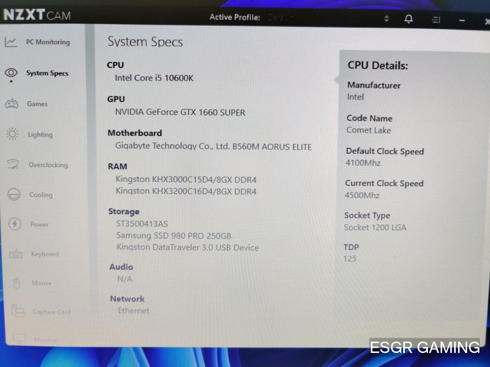Select Kingston DataTraveler 3.0 USB Device entry

point(187,247)
